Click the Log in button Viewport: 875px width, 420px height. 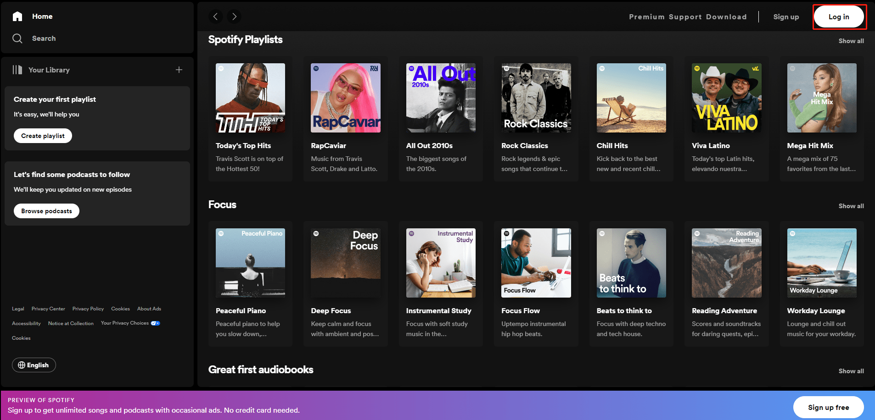point(839,17)
